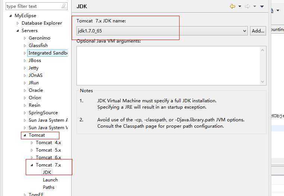Expand the Glassfish server node

click(x=25, y=46)
